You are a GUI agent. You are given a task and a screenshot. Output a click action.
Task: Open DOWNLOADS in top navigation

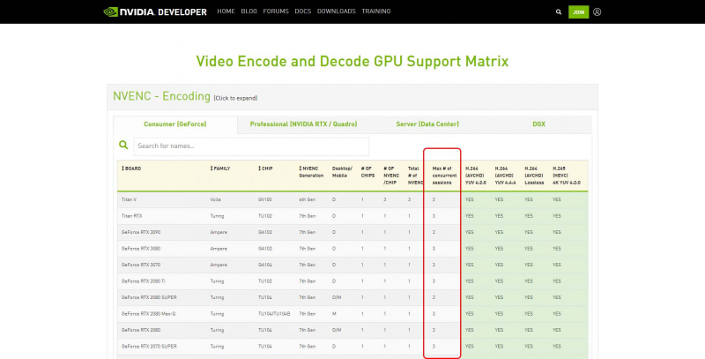pyautogui.click(x=337, y=11)
